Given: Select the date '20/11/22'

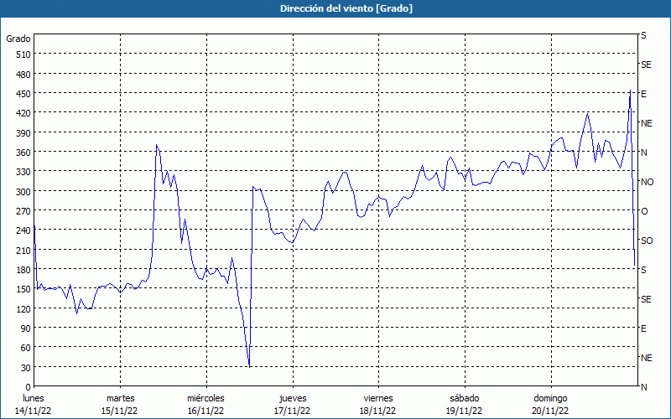Looking at the screenshot, I should point(550,411).
